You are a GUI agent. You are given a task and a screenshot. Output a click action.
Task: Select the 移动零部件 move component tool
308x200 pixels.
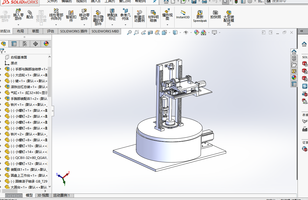pyautogui.click(x=84, y=14)
